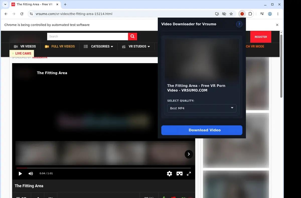Open the video settings gear

170,173
